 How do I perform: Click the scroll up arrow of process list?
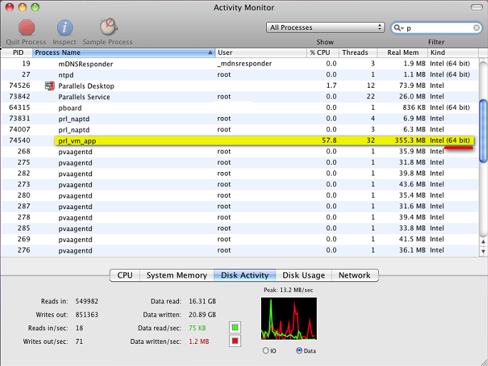point(483,242)
